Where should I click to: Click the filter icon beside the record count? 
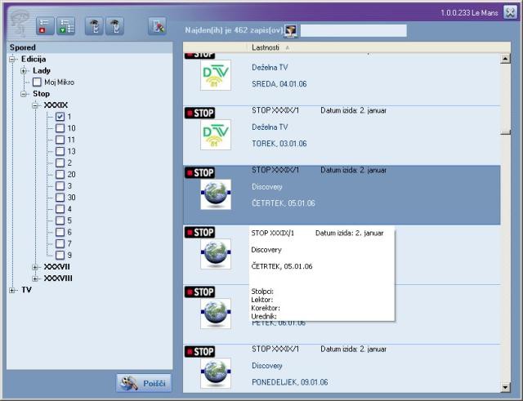pos(290,30)
